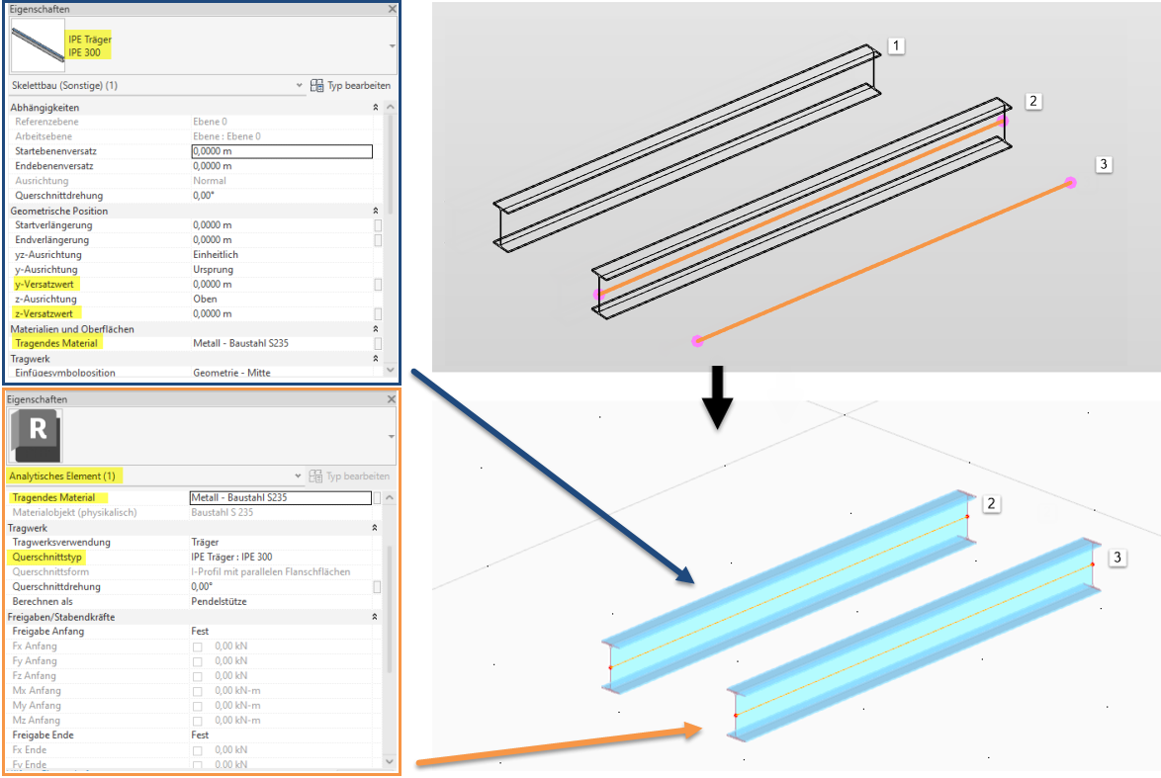Toggle the Fz Anfang checkbox
This screenshot has width=1161, height=778.
coord(197,676)
